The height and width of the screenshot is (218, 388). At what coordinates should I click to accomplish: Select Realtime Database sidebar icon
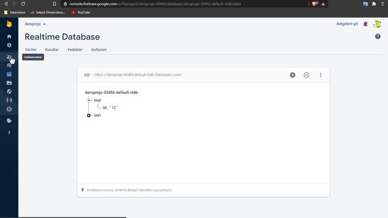(9, 74)
